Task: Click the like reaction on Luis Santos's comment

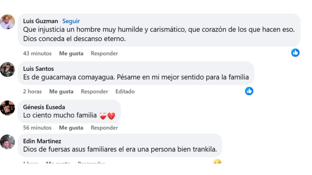Action: (249, 91)
